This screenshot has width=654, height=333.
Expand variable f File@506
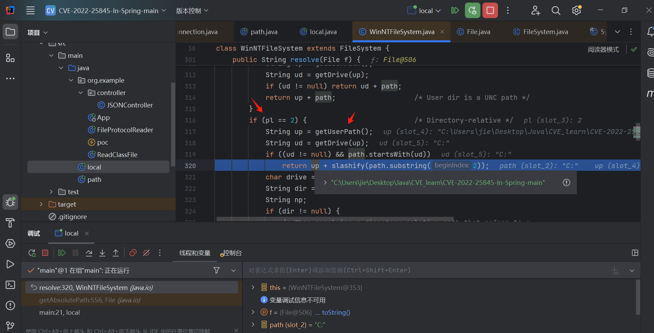253,312
